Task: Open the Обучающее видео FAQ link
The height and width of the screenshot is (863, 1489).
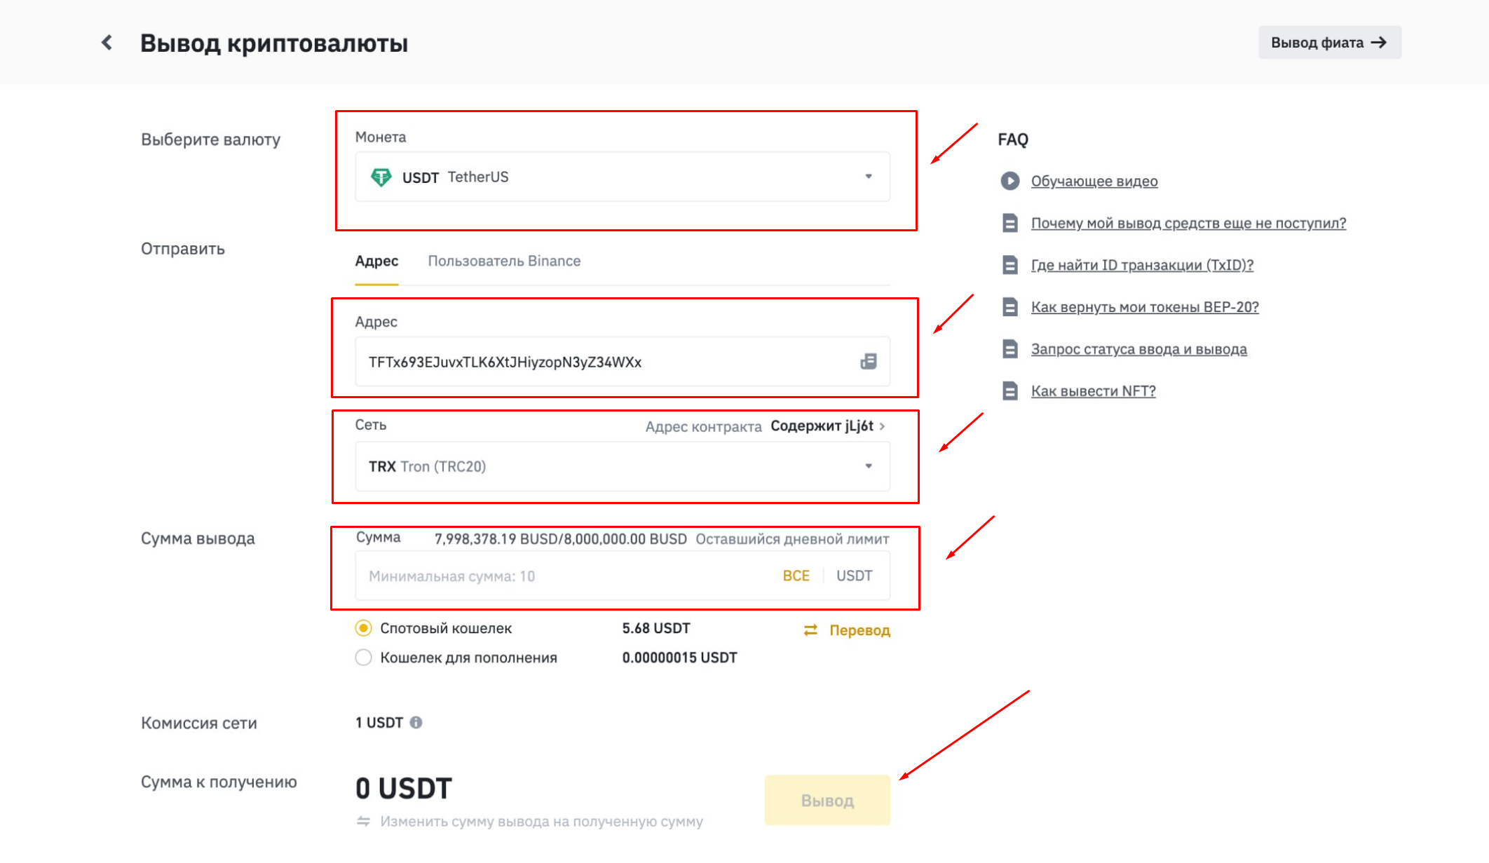Action: (1094, 181)
